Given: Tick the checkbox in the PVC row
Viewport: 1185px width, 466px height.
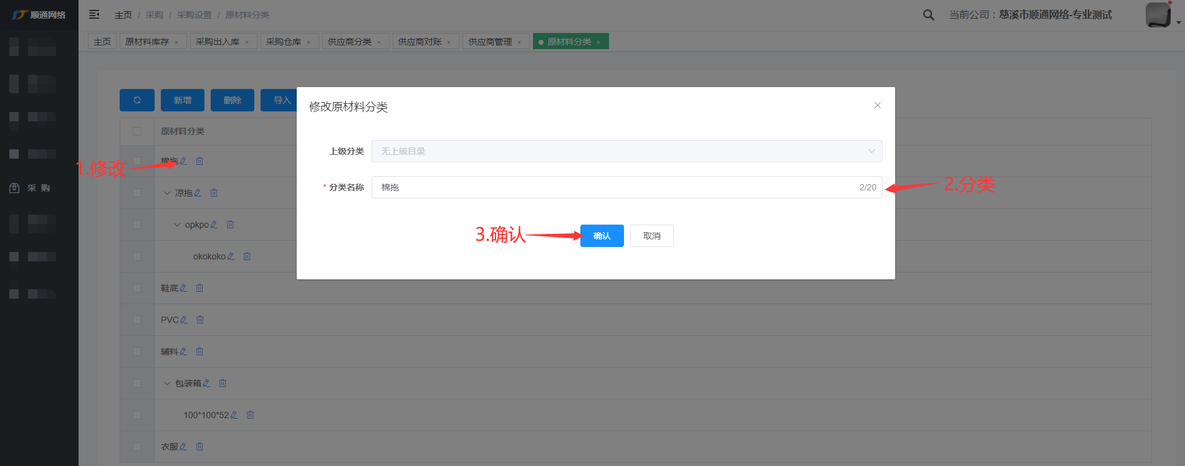Looking at the screenshot, I should pos(137,320).
